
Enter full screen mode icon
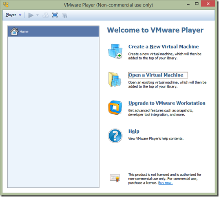click(55, 15)
